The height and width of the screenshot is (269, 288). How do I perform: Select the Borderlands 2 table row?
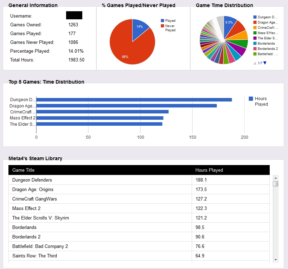[x=139, y=237]
